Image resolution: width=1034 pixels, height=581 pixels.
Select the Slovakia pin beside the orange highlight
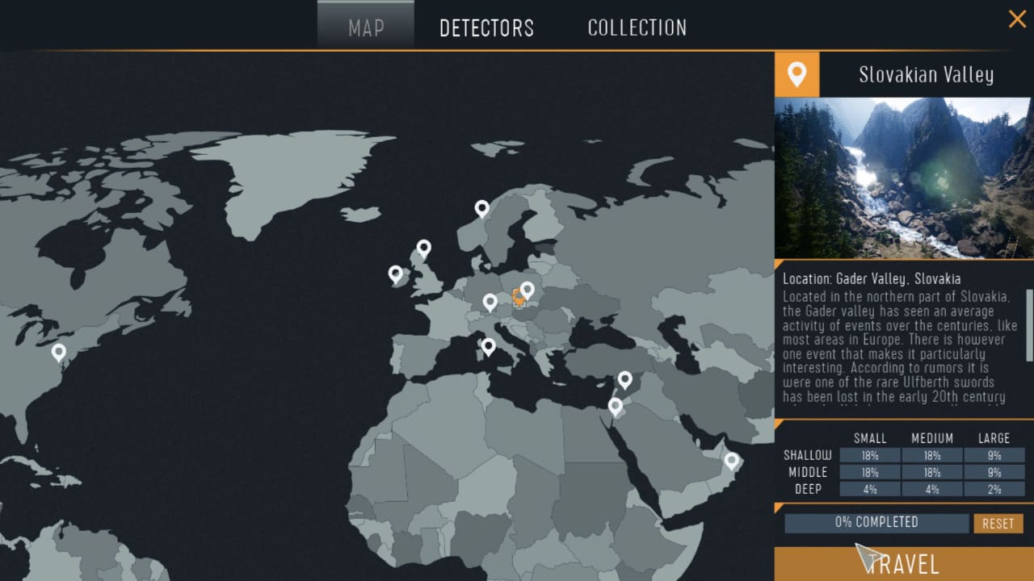527,290
